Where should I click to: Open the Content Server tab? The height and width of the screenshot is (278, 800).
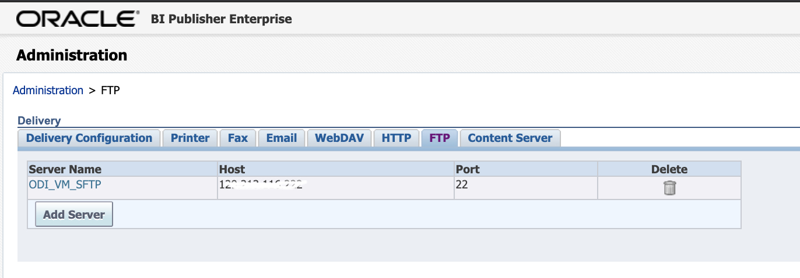click(x=510, y=138)
